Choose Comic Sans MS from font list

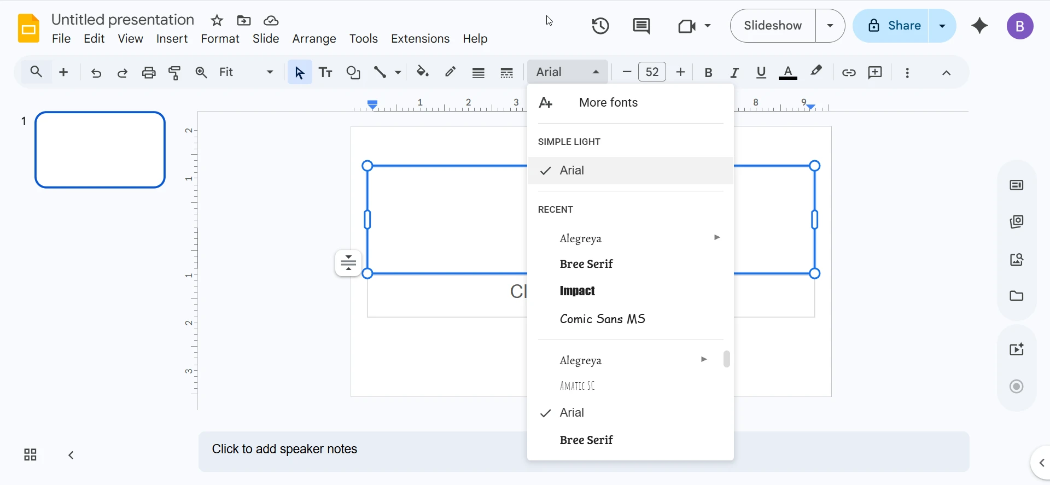602,319
